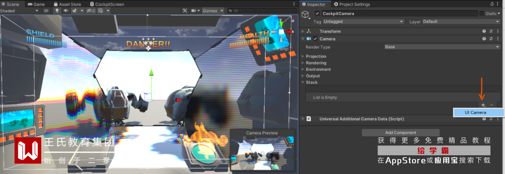Viewport: 505px width, 174px height.
Task: Click the hidden objects eye icon
Action: pyautogui.click(x=90, y=11)
